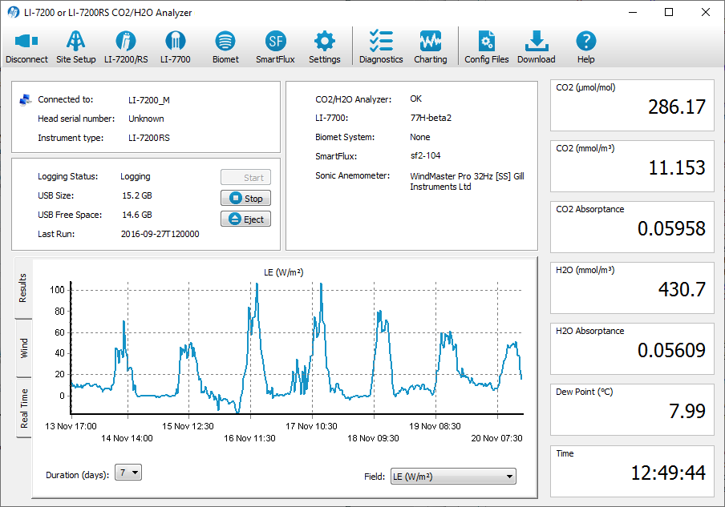Screen dimensions: 725x507
Task: Click the Last Run value 2016-09-27T120000
Action: coord(160,234)
